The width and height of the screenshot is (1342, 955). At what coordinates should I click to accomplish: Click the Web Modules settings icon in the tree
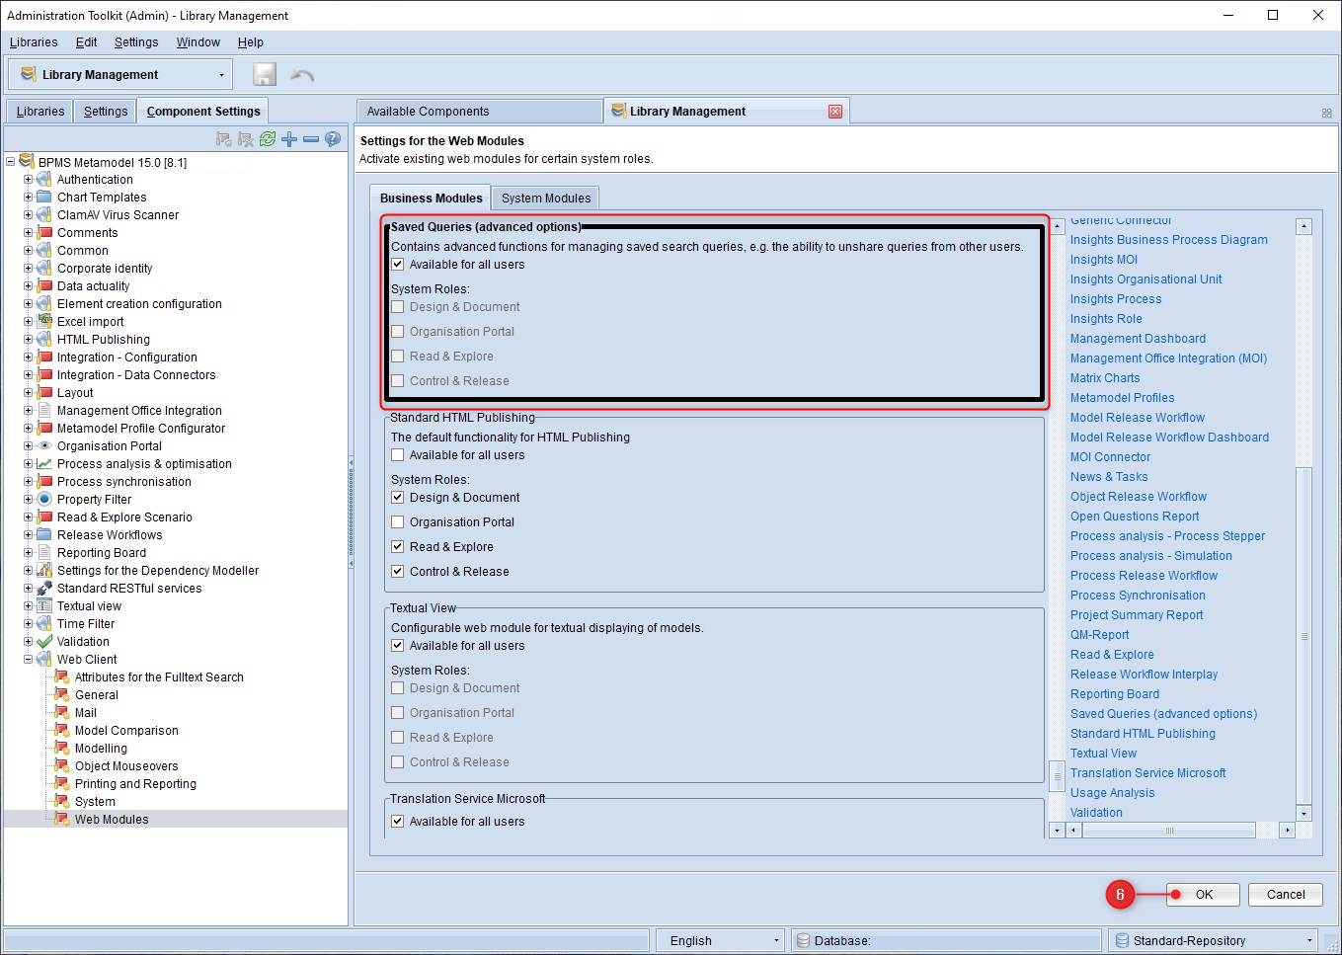click(62, 820)
